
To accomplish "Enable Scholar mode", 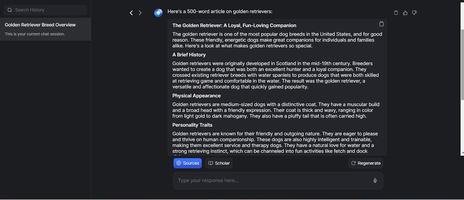I will 219,163.
